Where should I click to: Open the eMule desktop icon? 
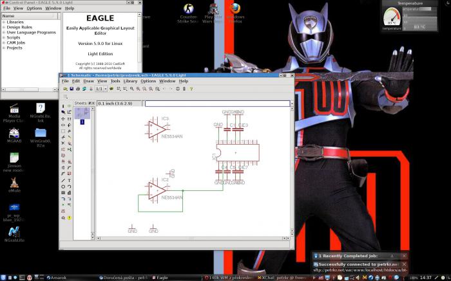pos(14,185)
